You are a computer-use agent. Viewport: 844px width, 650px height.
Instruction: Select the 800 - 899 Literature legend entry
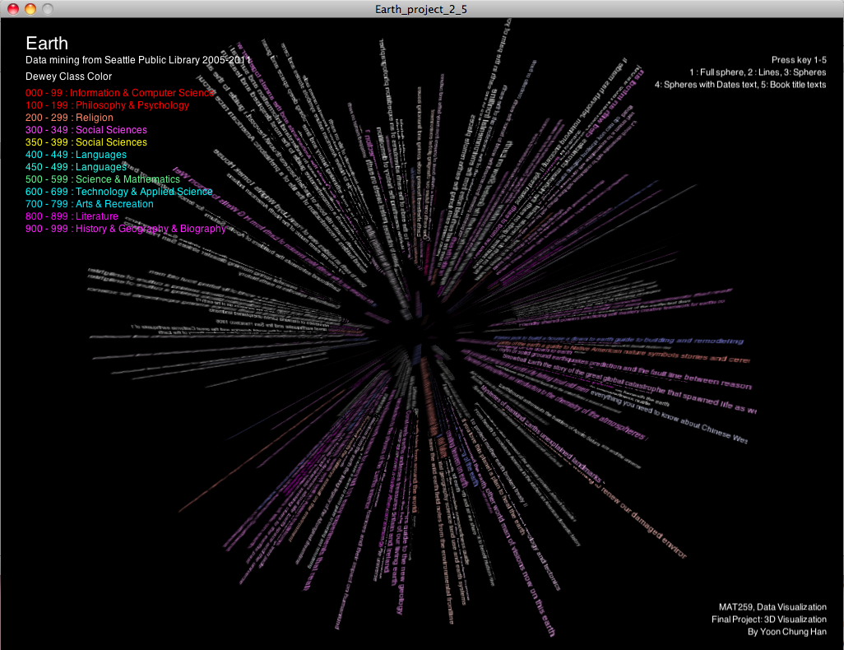pyautogui.click(x=72, y=216)
